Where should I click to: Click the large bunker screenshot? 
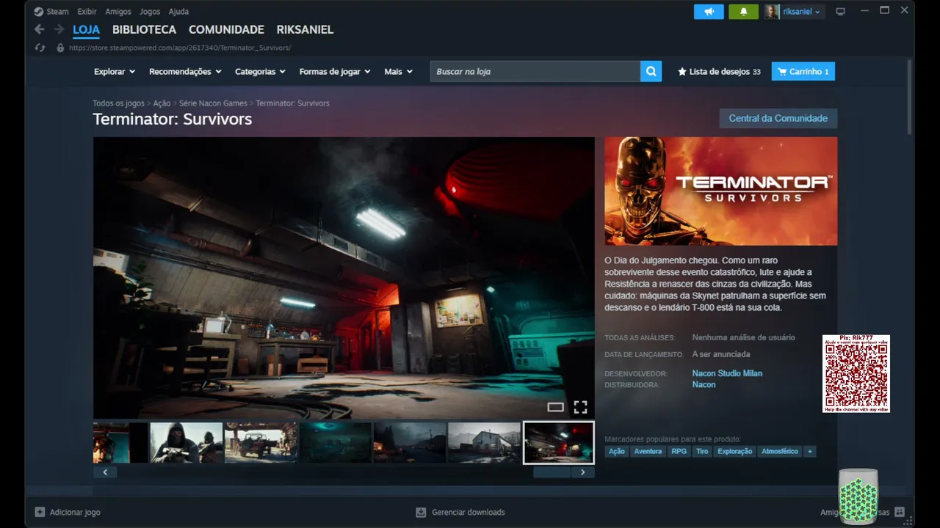click(x=344, y=278)
